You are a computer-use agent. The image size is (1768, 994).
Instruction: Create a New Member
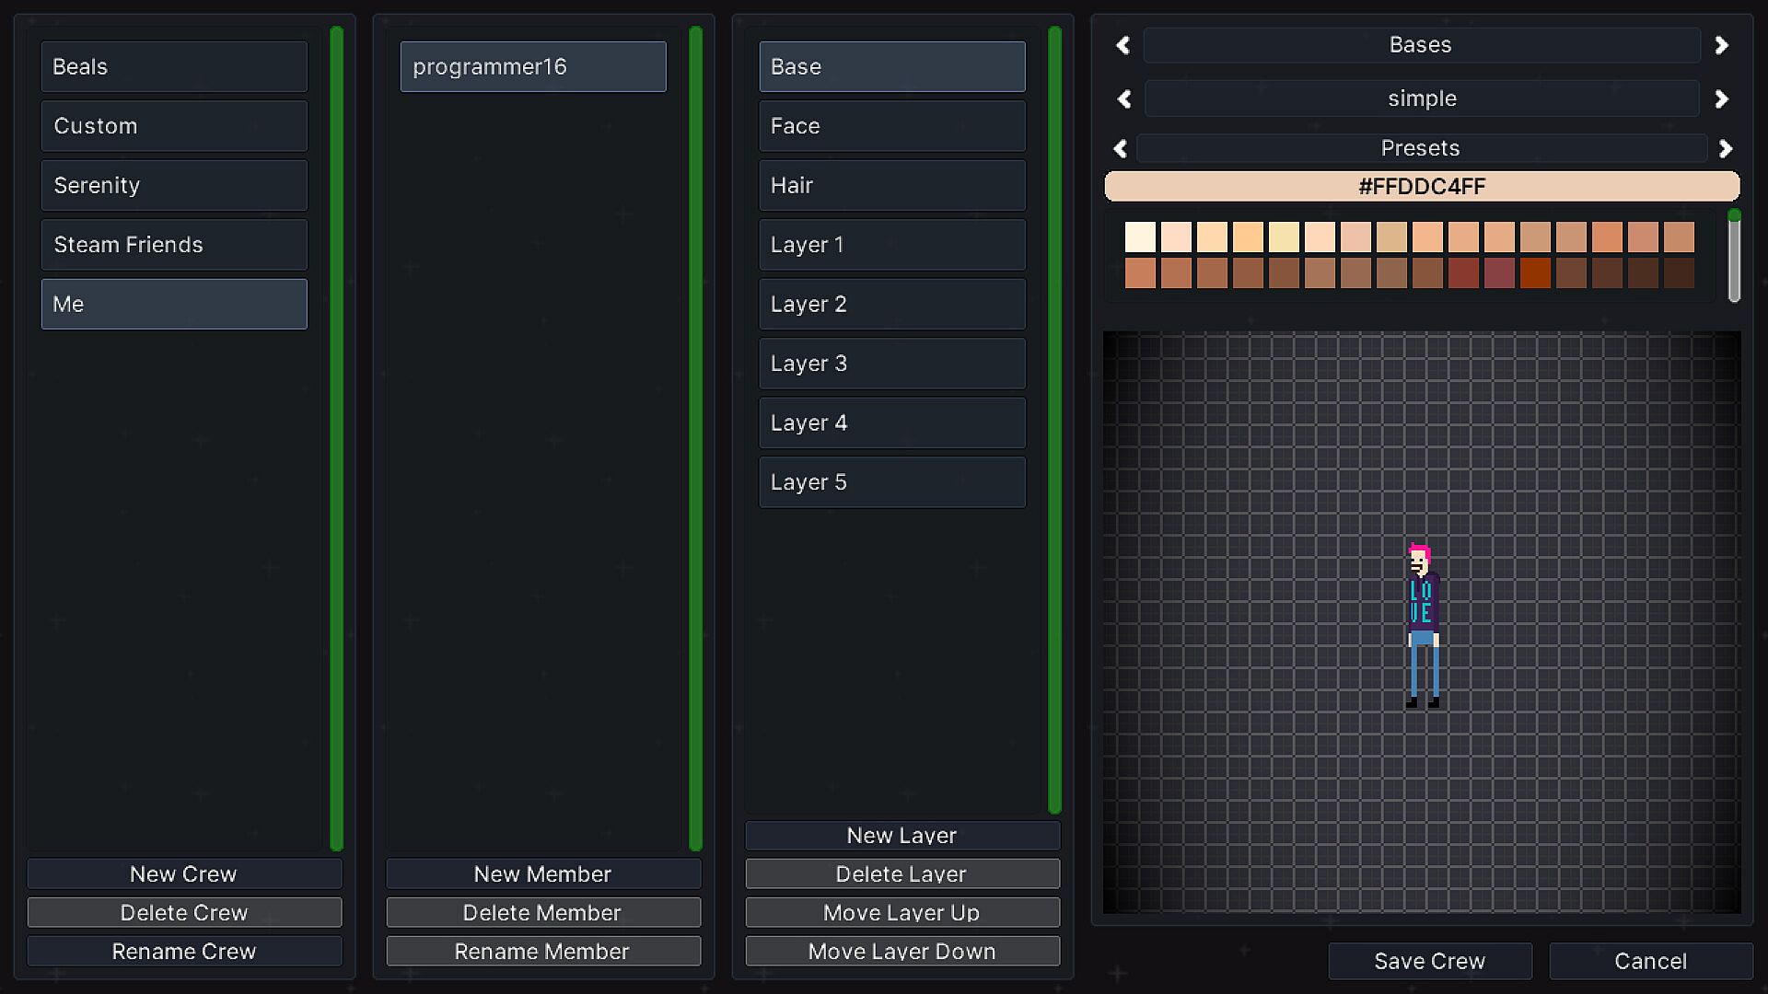(x=542, y=874)
